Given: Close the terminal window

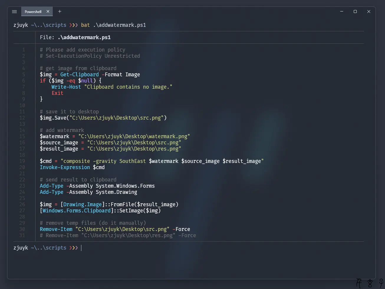Looking at the screenshot, I should [x=369, y=11].
